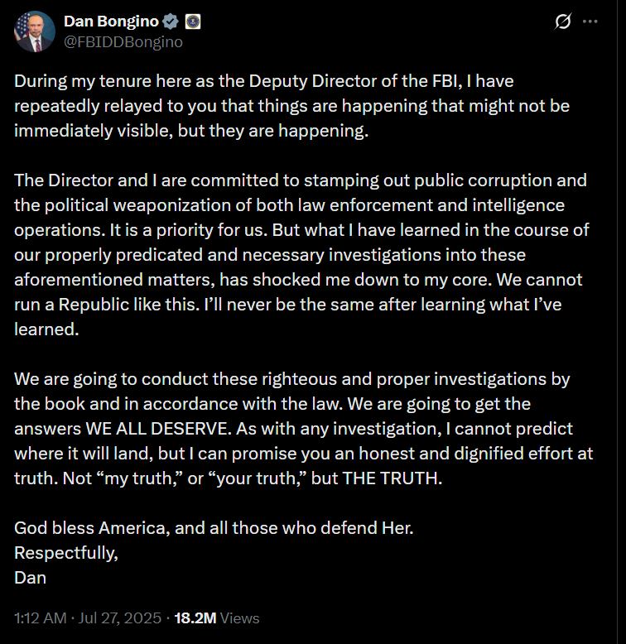Screen dimensions: 626x644
Task: Click the "Dan" signature at bottom
Action: click(30, 578)
